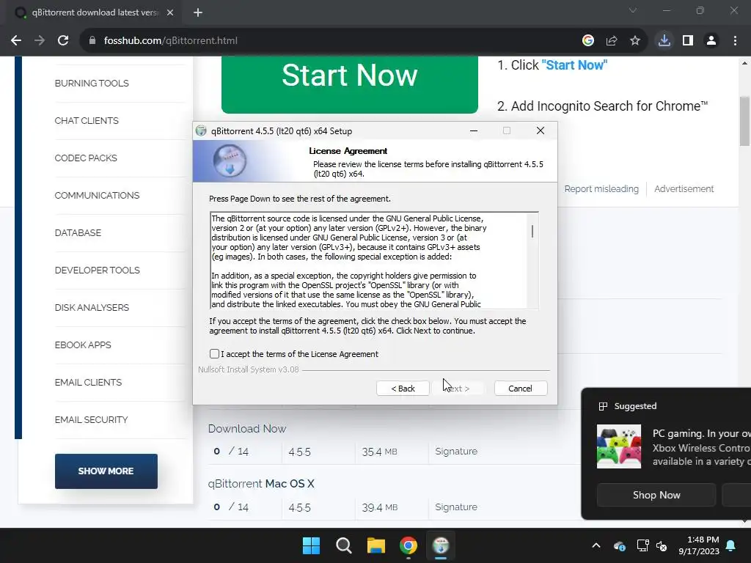Click the Back button in setup
This screenshot has width=751, height=563.
pyautogui.click(x=403, y=389)
